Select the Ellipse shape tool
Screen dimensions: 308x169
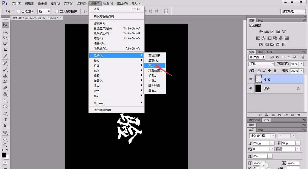(x=5, y=132)
